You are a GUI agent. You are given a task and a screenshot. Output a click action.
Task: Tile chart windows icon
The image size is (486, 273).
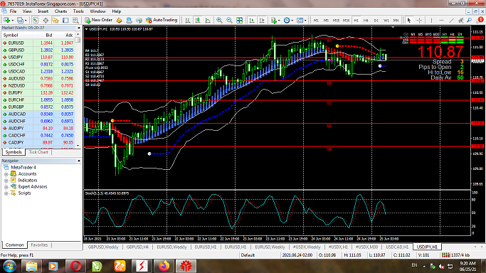[239, 20]
